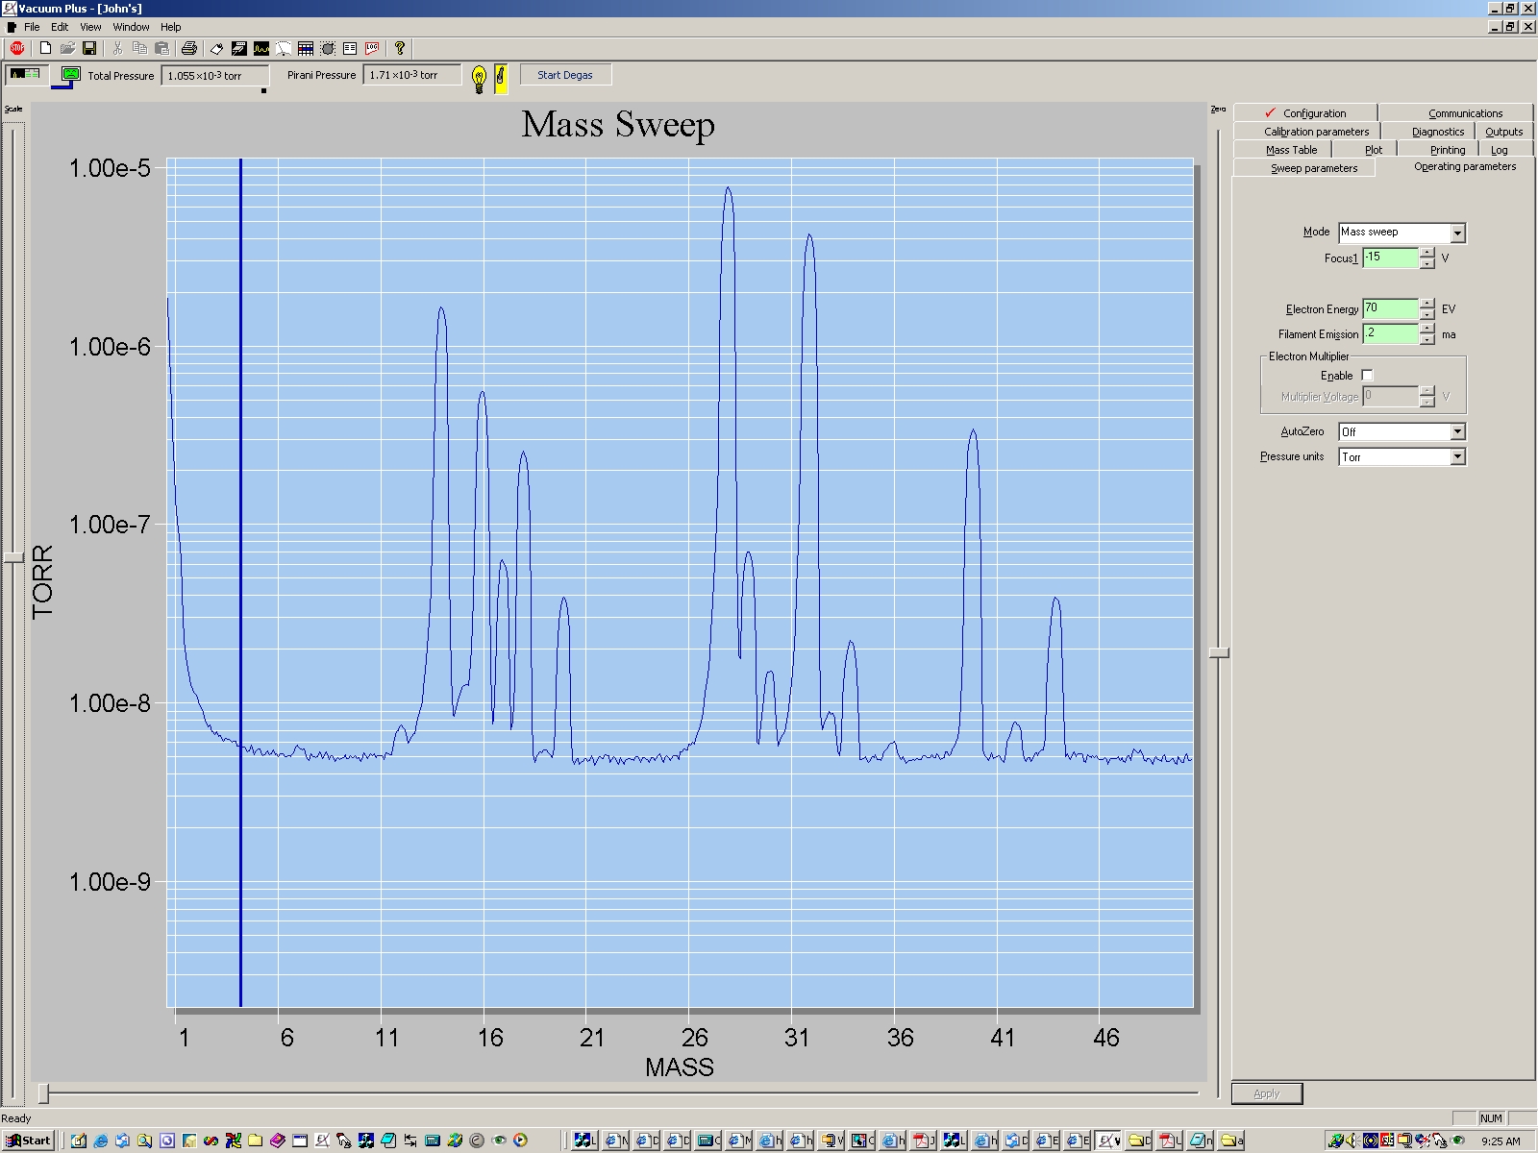Decrease Electron Energy with down arrow

tap(1426, 314)
